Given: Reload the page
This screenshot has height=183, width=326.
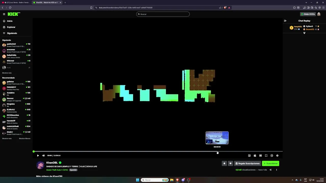Looking at the screenshot, I should coord(10,8).
